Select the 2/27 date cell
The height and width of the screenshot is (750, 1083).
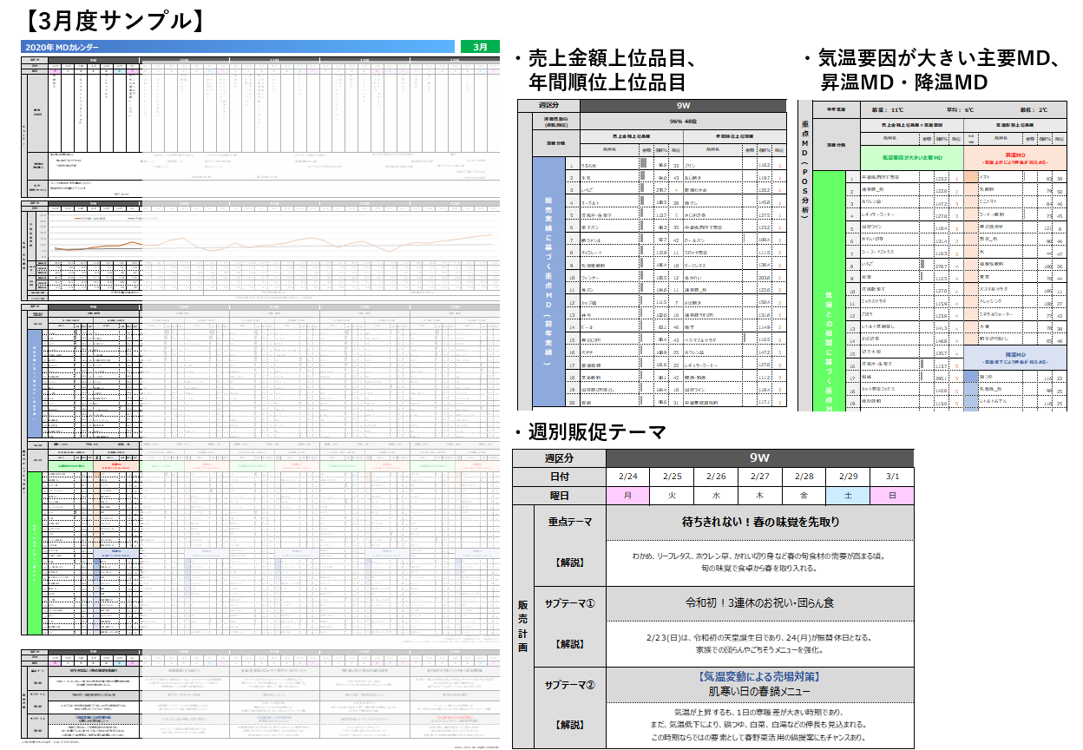760,477
